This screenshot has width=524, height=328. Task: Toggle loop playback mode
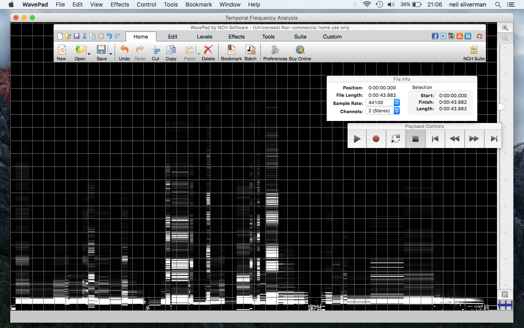[x=395, y=139]
